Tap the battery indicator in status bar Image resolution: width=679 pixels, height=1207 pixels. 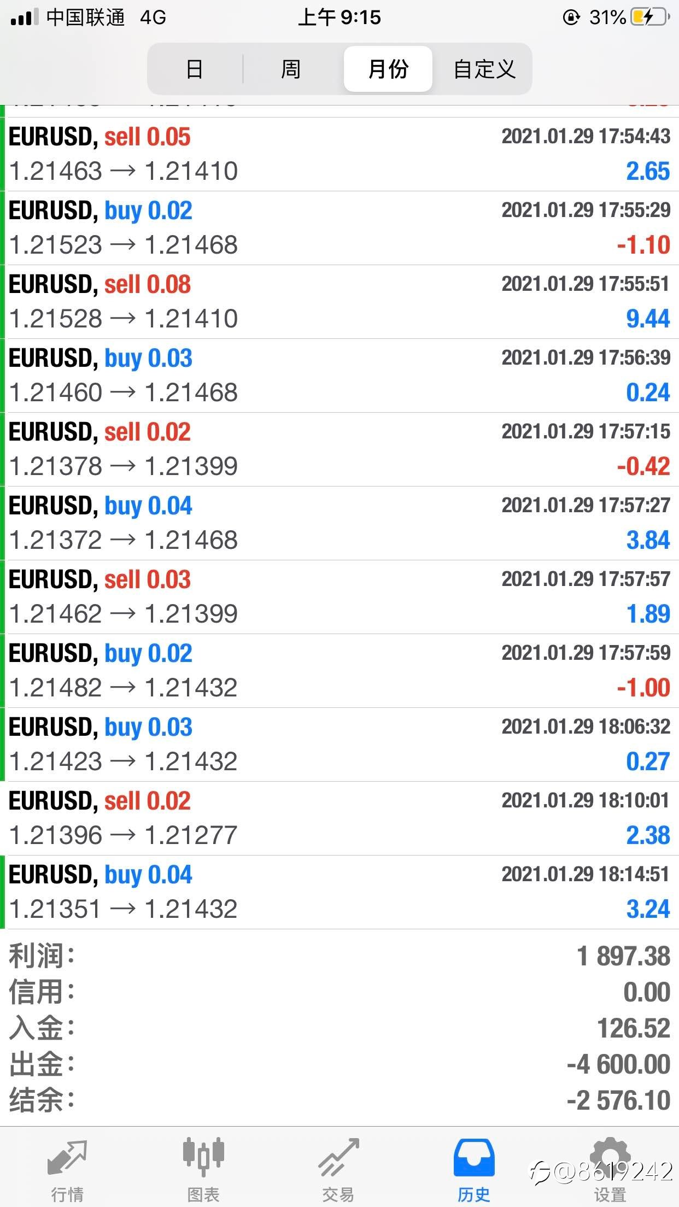click(x=650, y=17)
